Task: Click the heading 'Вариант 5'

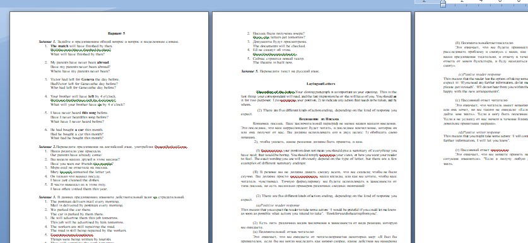Action: pos(117,33)
